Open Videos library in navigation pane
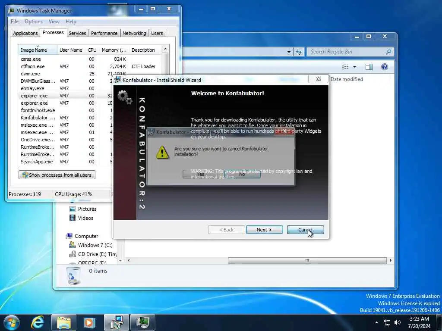Screen dimensions: 442x331 tap(81, 218)
